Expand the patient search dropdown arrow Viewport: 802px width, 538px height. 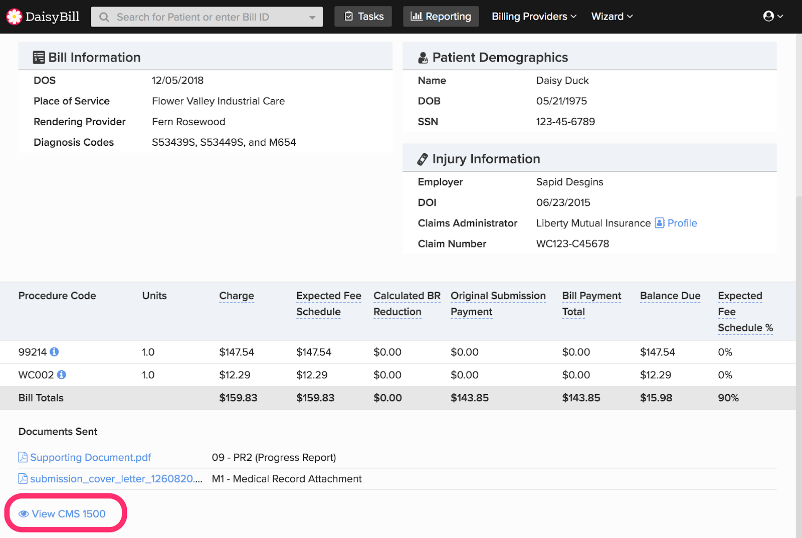pos(312,18)
